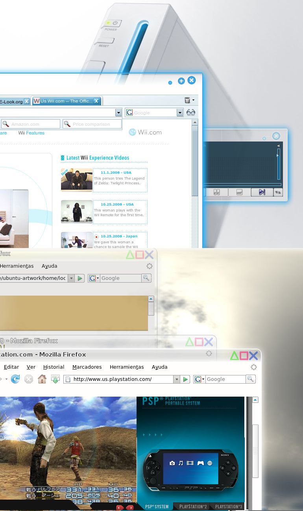Viewport: 303px width, 511px height.
Task: Adjust the media player volume slider
Action: click(279, 164)
